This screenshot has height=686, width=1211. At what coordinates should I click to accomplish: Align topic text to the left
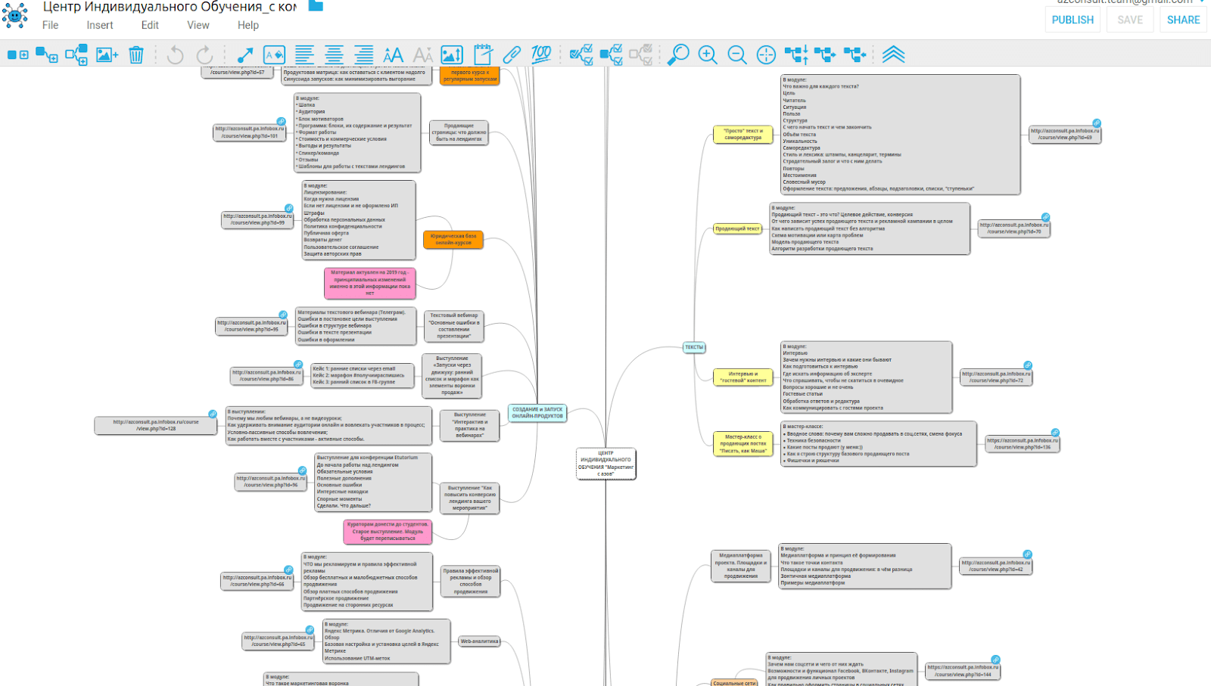coord(304,55)
